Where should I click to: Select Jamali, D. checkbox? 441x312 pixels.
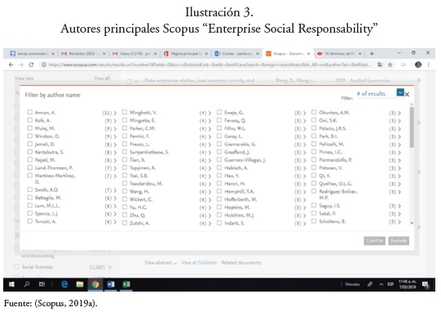point(30,144)
